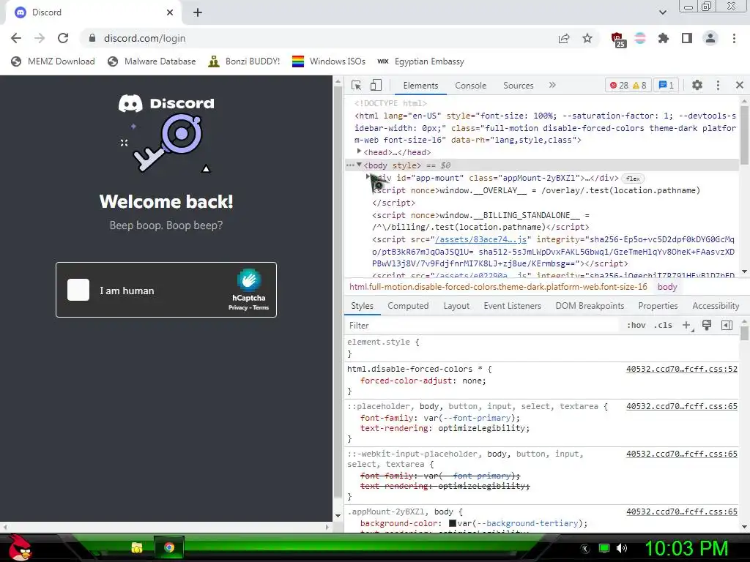This screenshot has height=562, width=750.
Task: Bookmark this page with the star icon
Action: point(587,38)
